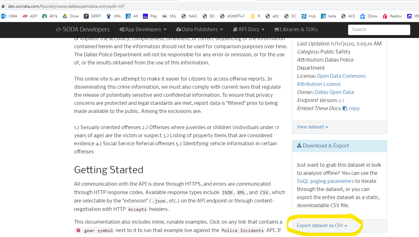Click the gear symbol icon in the documentation text

click(x=78, y=230)
